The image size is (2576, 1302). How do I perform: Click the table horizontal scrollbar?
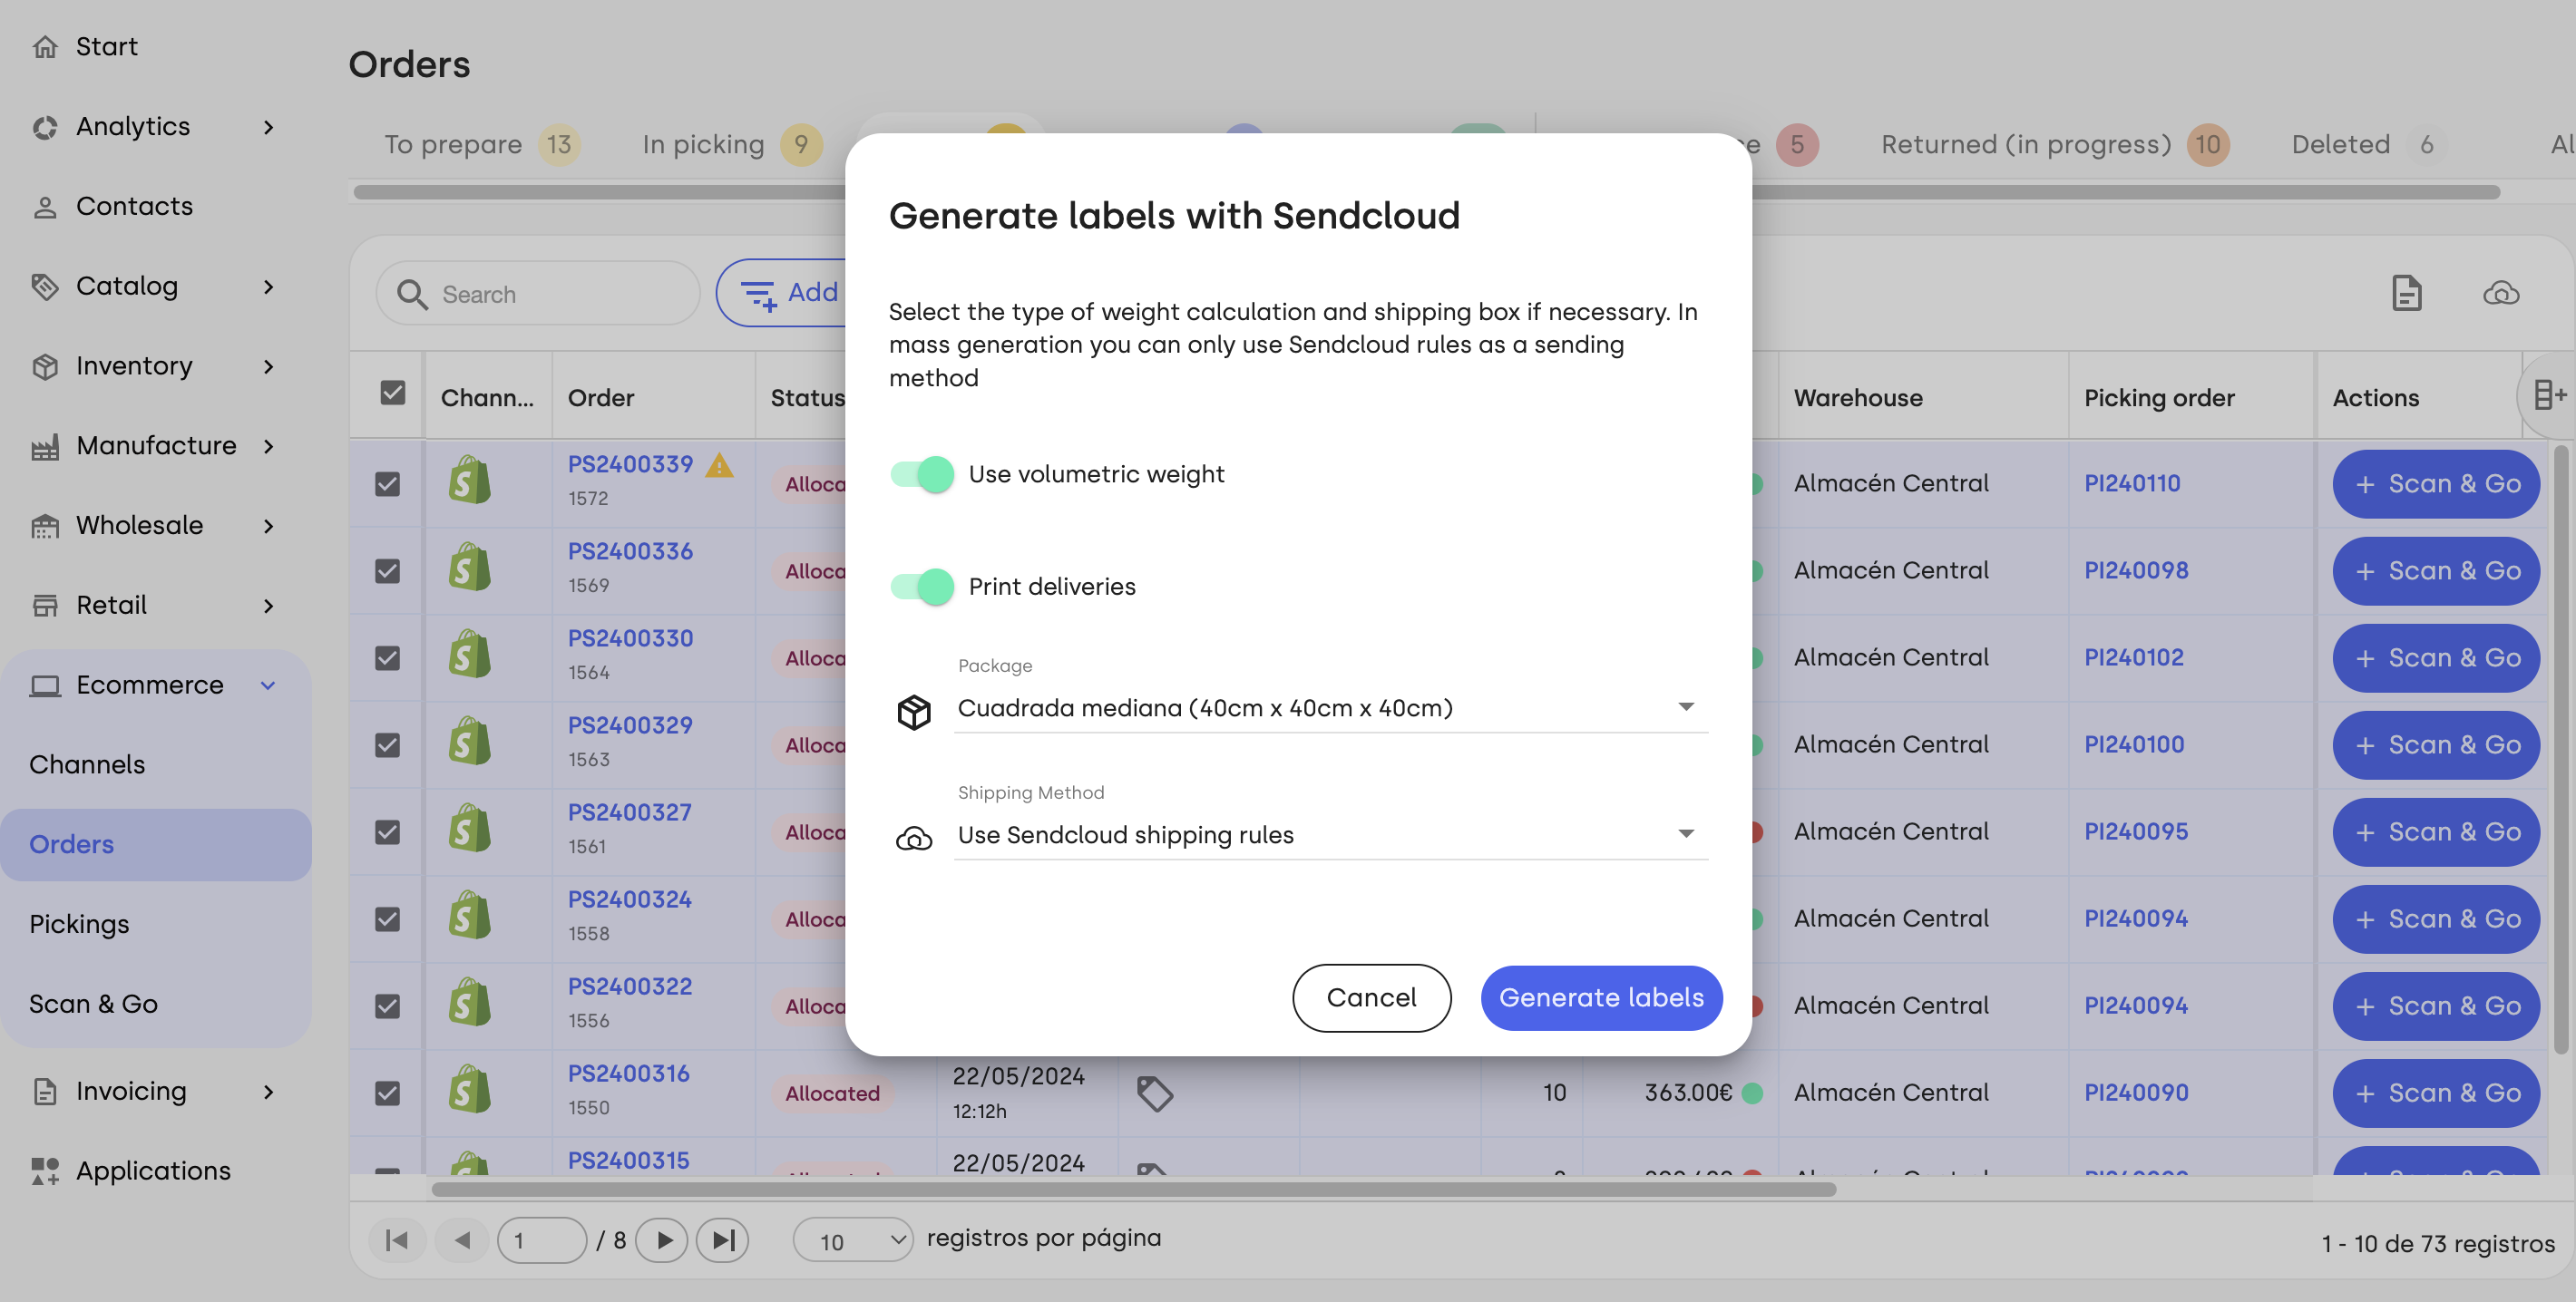[1133, 1189]
